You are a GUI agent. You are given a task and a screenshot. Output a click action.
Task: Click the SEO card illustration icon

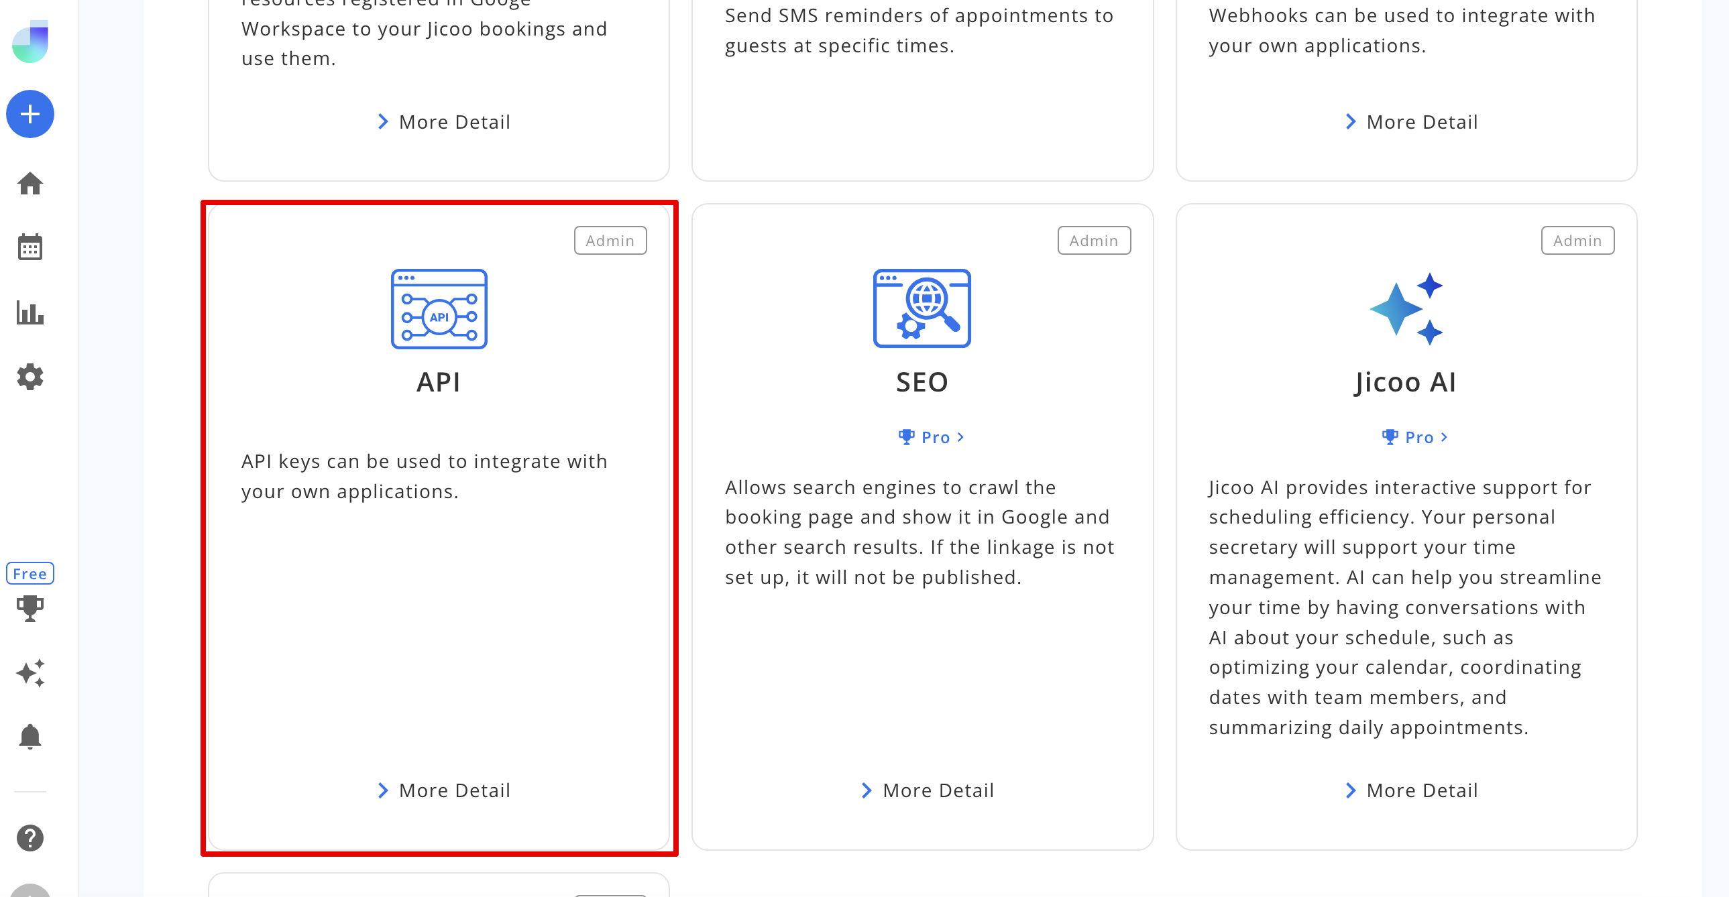pos(922,308)
